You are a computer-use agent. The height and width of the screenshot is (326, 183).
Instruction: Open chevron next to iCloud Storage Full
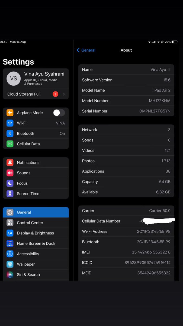(64, 94)
